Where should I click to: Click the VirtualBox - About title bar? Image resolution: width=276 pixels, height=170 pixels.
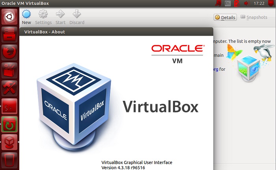point(116,32)
